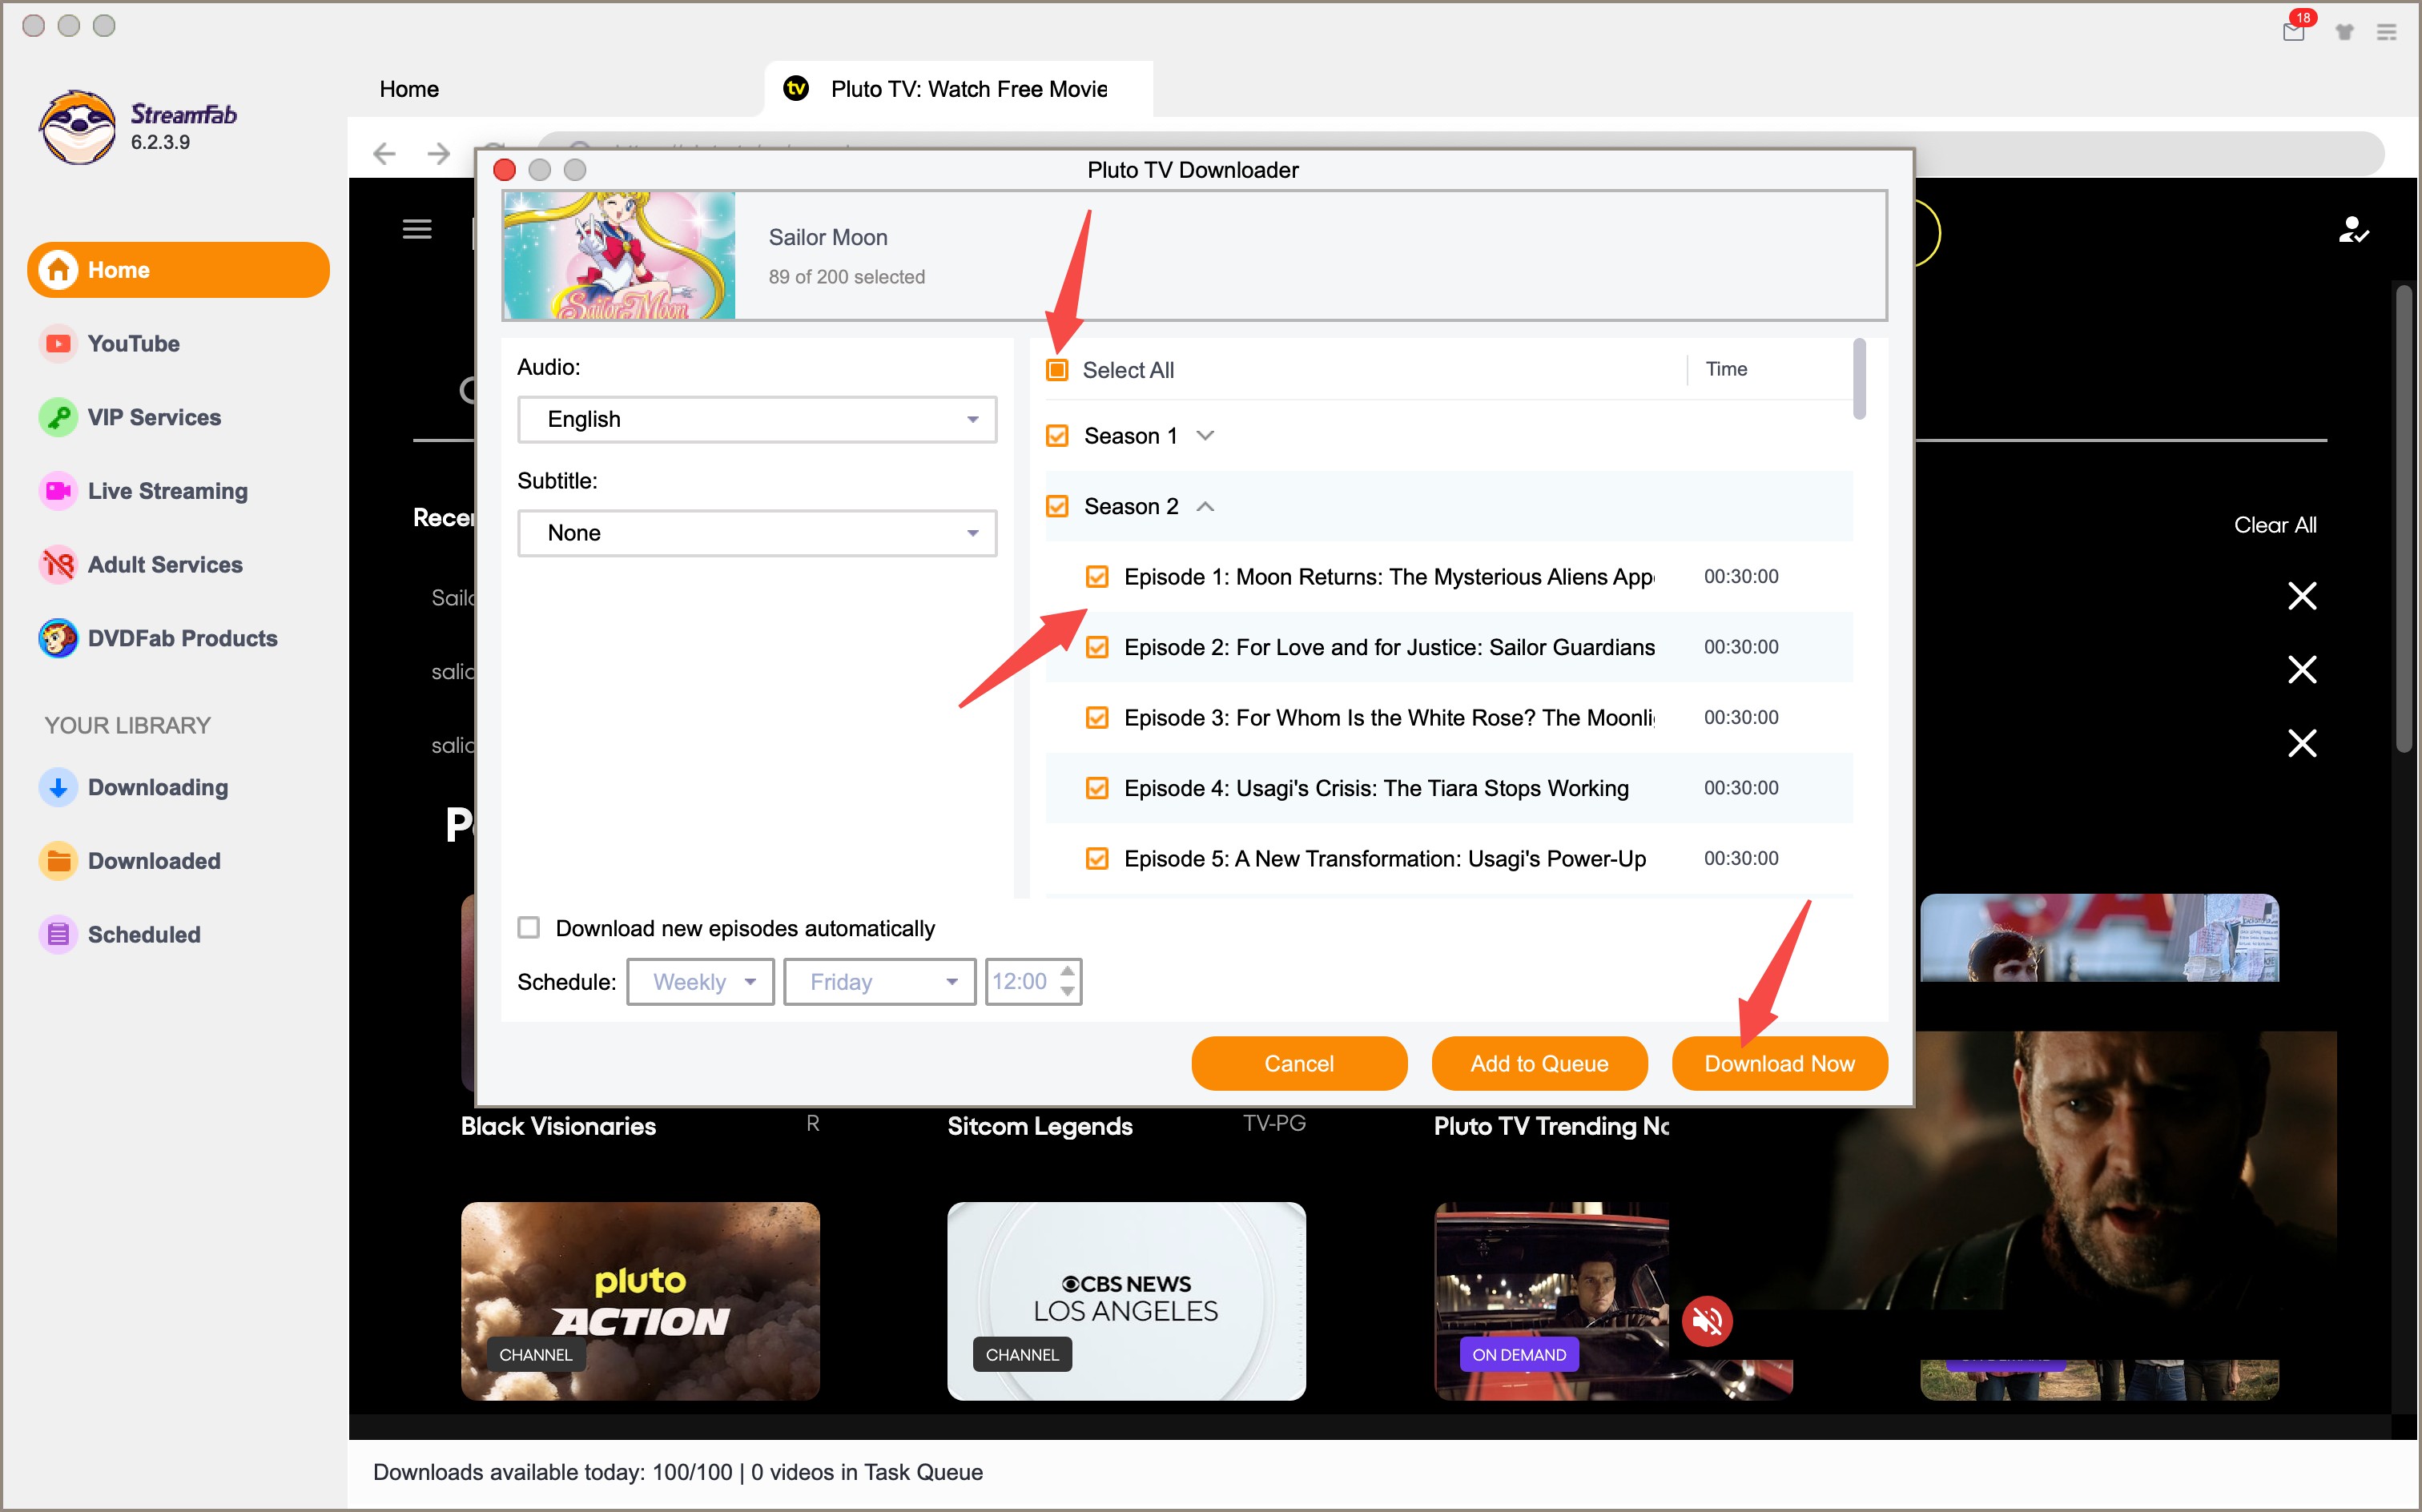Uncheck Episode 5 New Transformation checkbox
The height and width of the screenshot is (1512, 2422).
coord(1097,859)
